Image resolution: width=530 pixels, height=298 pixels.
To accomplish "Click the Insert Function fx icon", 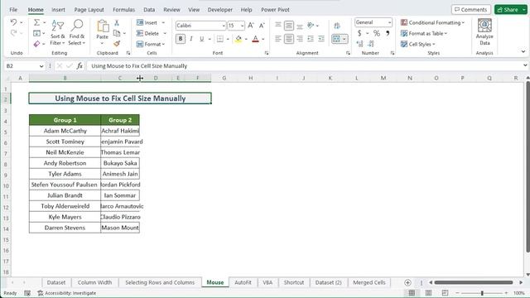I will click(x=79, y=66).
